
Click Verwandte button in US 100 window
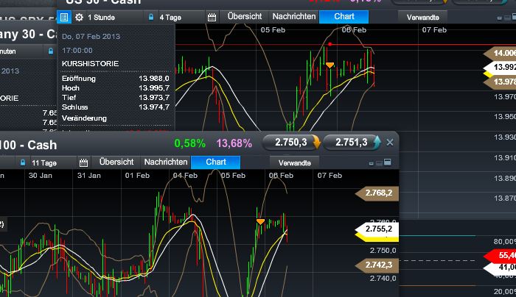tap(295, 162)
